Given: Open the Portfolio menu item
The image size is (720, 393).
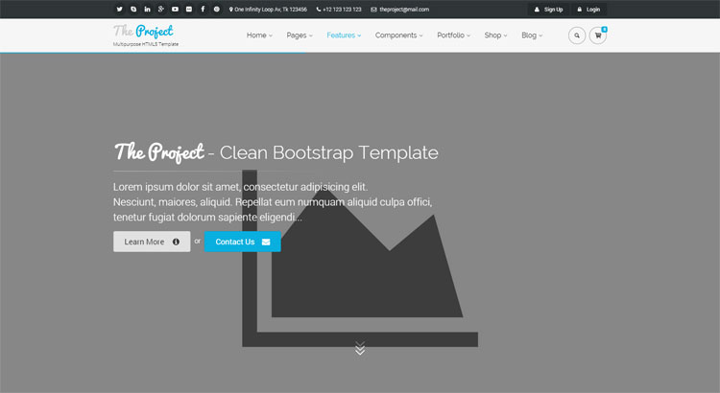Looking at the screenshot, I should tap(453, 35).
